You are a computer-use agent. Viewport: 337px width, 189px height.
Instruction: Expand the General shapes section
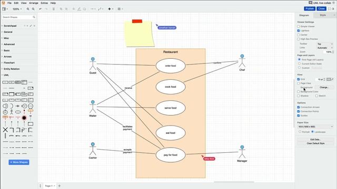(8, 32)
